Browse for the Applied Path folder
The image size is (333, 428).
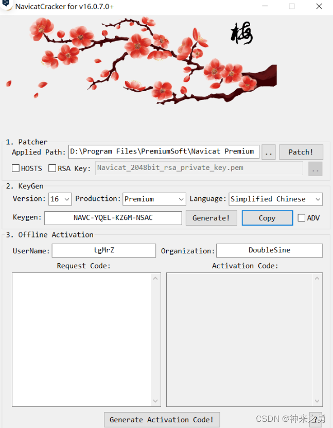[x=268, y=152]
